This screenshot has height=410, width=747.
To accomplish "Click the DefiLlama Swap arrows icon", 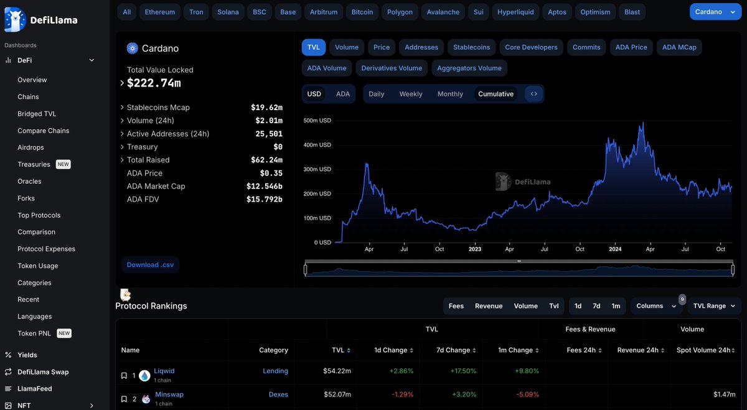I will point(8,372).
